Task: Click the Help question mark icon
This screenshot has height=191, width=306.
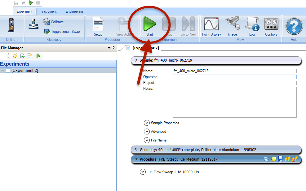Action: click(x=294, y=26)
